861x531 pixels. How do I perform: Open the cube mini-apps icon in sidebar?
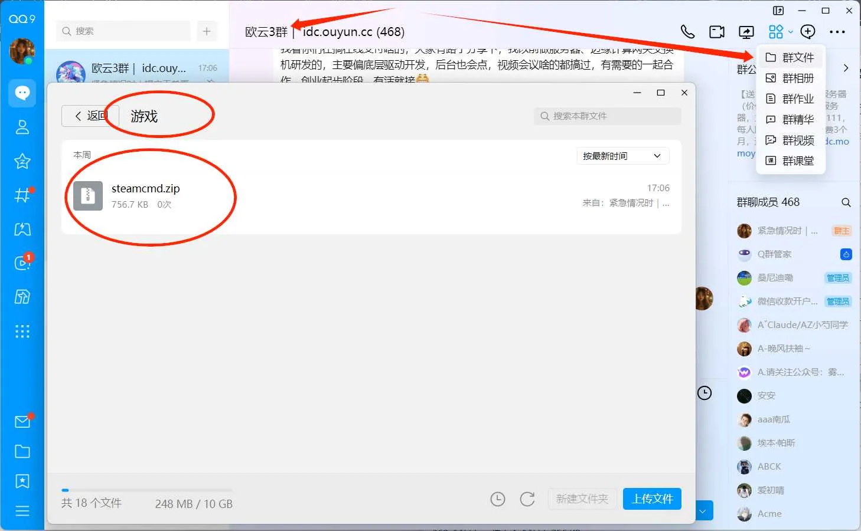coord(22,297)
